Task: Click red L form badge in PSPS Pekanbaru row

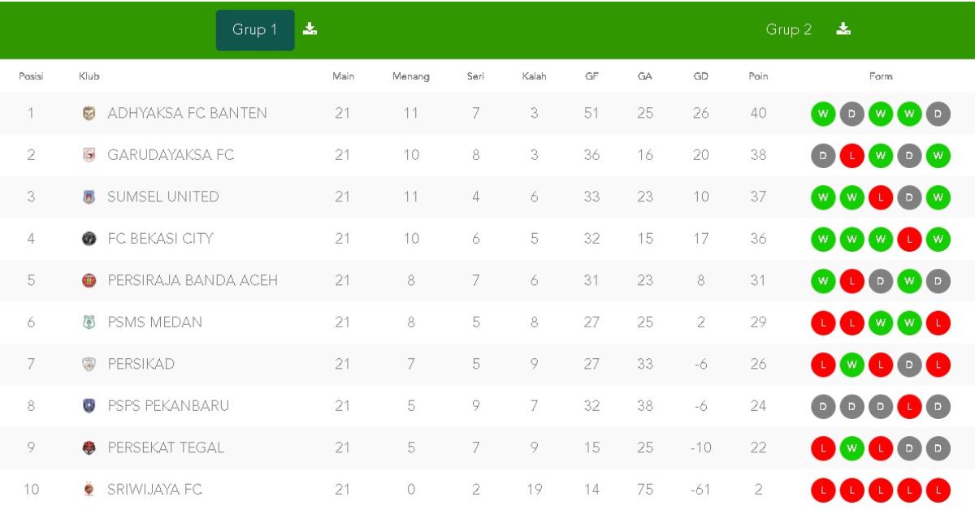Action: 909,406
